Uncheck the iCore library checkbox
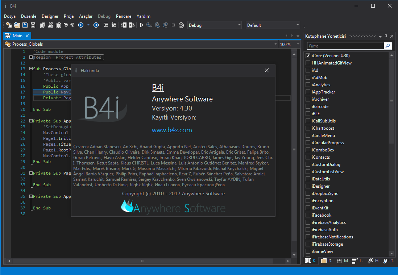The image size is (398, 275). click(x=308, y=56)
